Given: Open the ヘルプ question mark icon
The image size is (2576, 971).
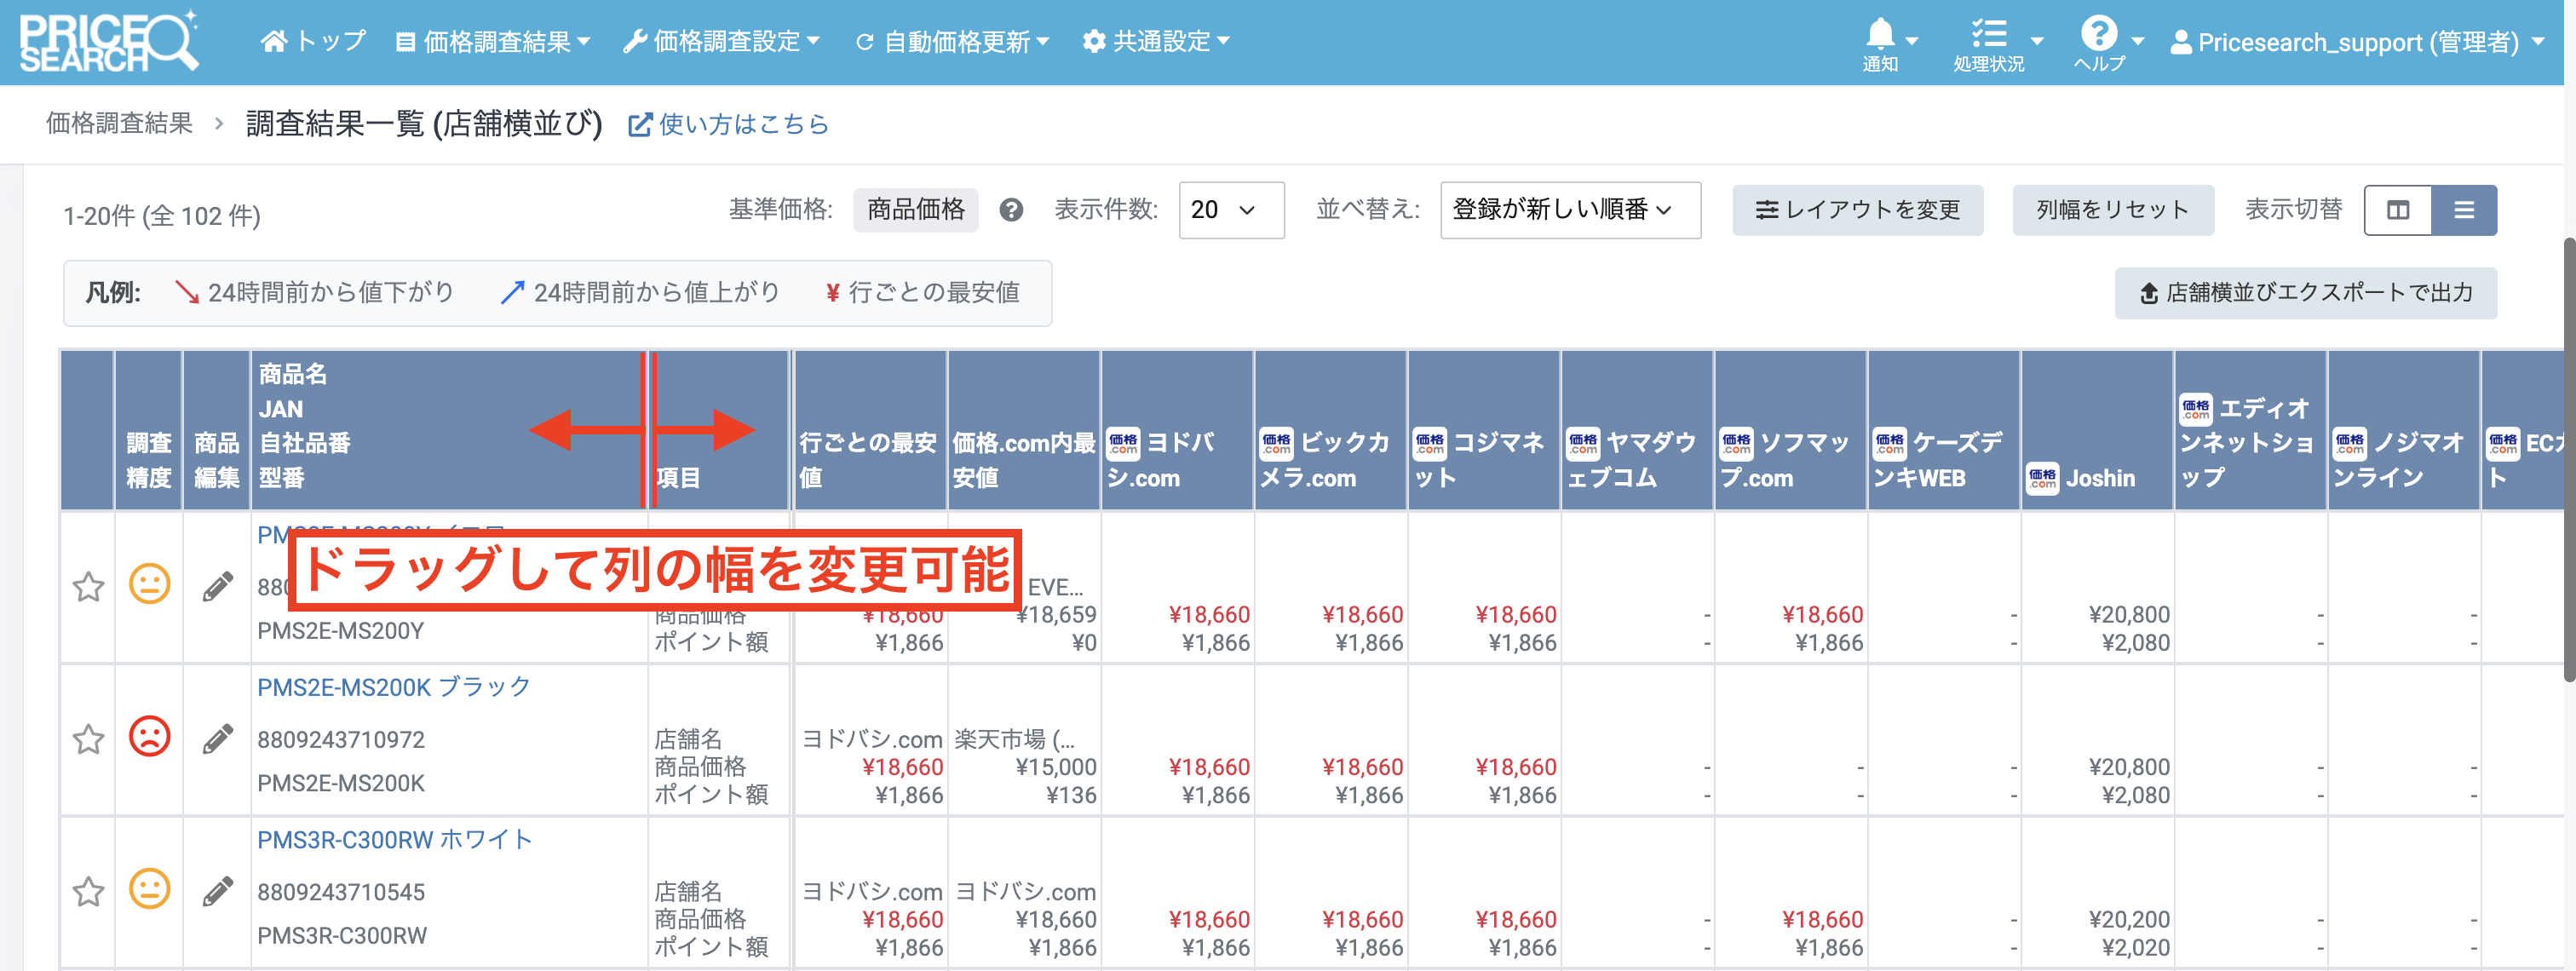Looking at the screenshot, I should (x=2098, y=33).
